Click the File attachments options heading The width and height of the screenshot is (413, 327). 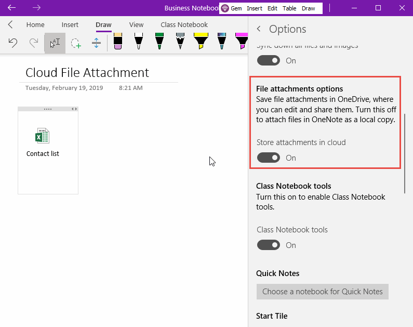pyautogui.click(x=299, y=89)
